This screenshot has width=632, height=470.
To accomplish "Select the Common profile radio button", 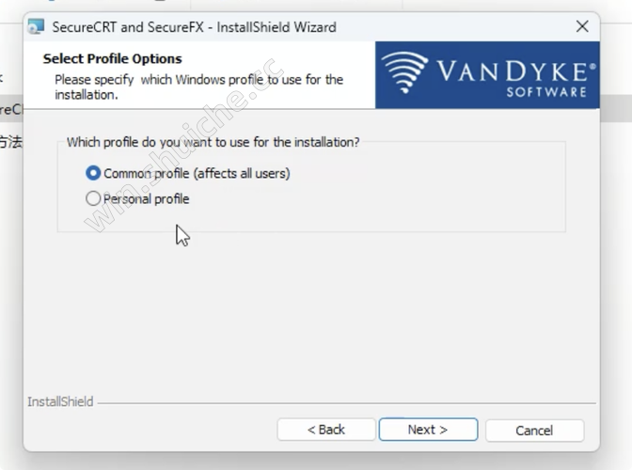I will point(93,173).
